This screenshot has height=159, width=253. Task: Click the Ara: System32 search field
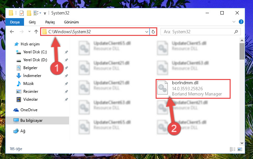pyautogui.click(x=198, y=32)
